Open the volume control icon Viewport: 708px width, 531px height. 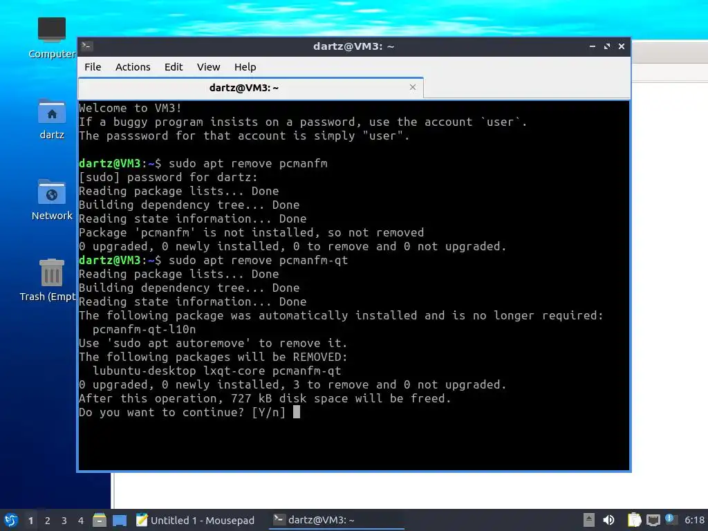click(608, 520)
